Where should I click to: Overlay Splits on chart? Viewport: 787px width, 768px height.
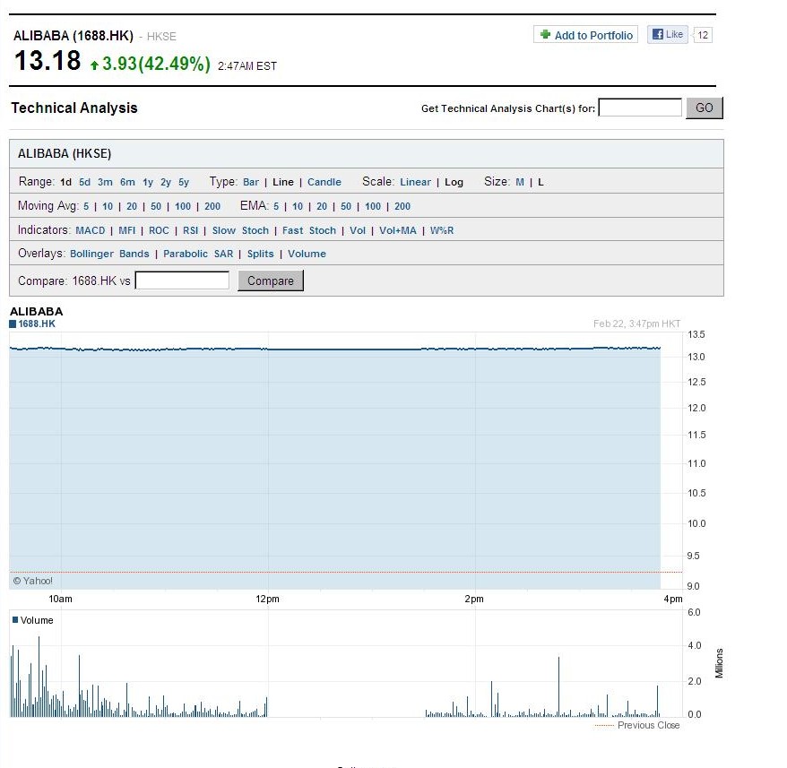[x=261, y=254]
